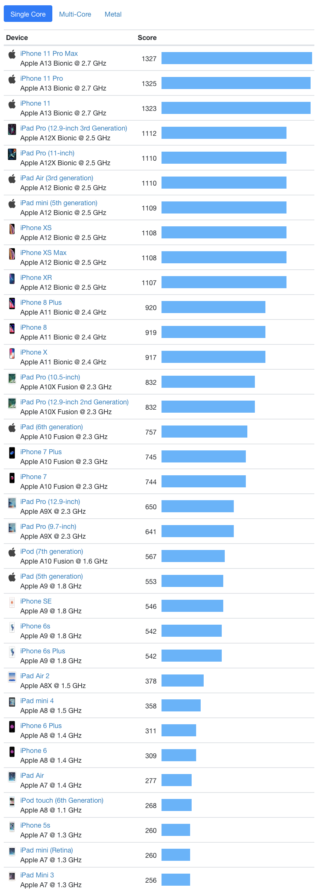This screenshot has width=320, height=894.
Task: Open the iPod touch (6th Generation) link
Action: tap(62, 800)
